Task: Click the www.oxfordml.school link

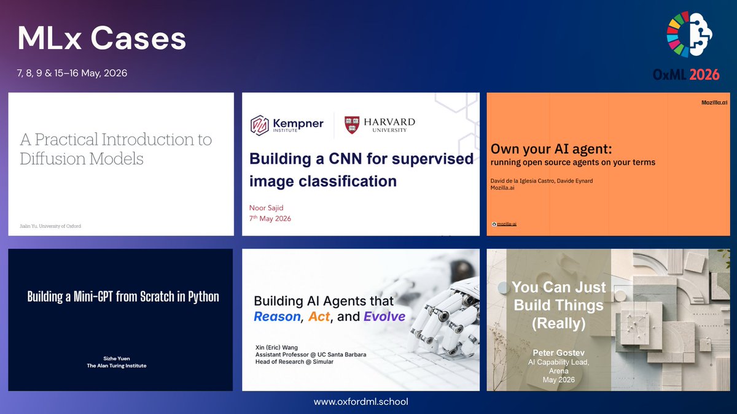Action: 361,402
